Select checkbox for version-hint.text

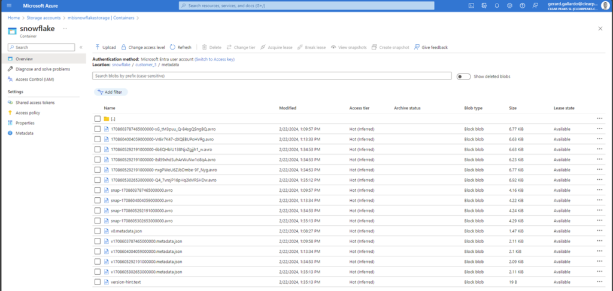click(x=98, y=281)
